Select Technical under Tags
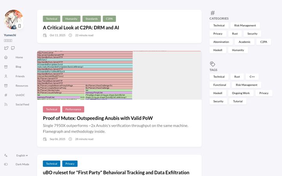282x176 pixels. coord(219,77)
